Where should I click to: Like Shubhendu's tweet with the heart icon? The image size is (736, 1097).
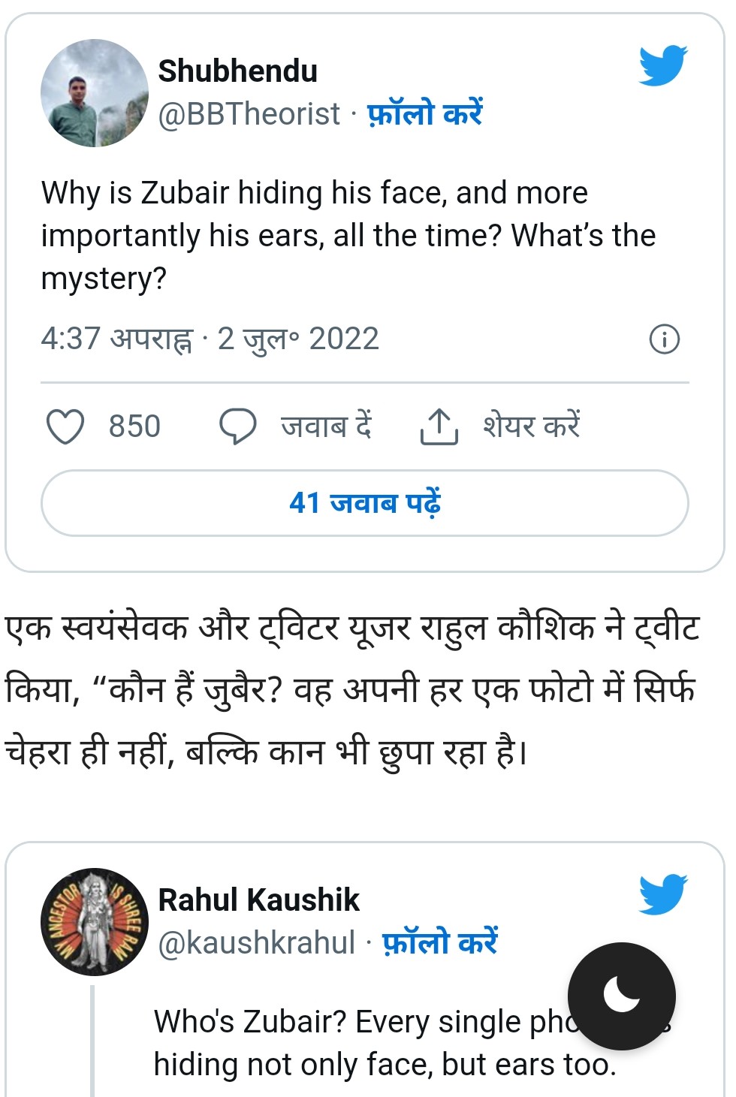(x=65, y=426)
